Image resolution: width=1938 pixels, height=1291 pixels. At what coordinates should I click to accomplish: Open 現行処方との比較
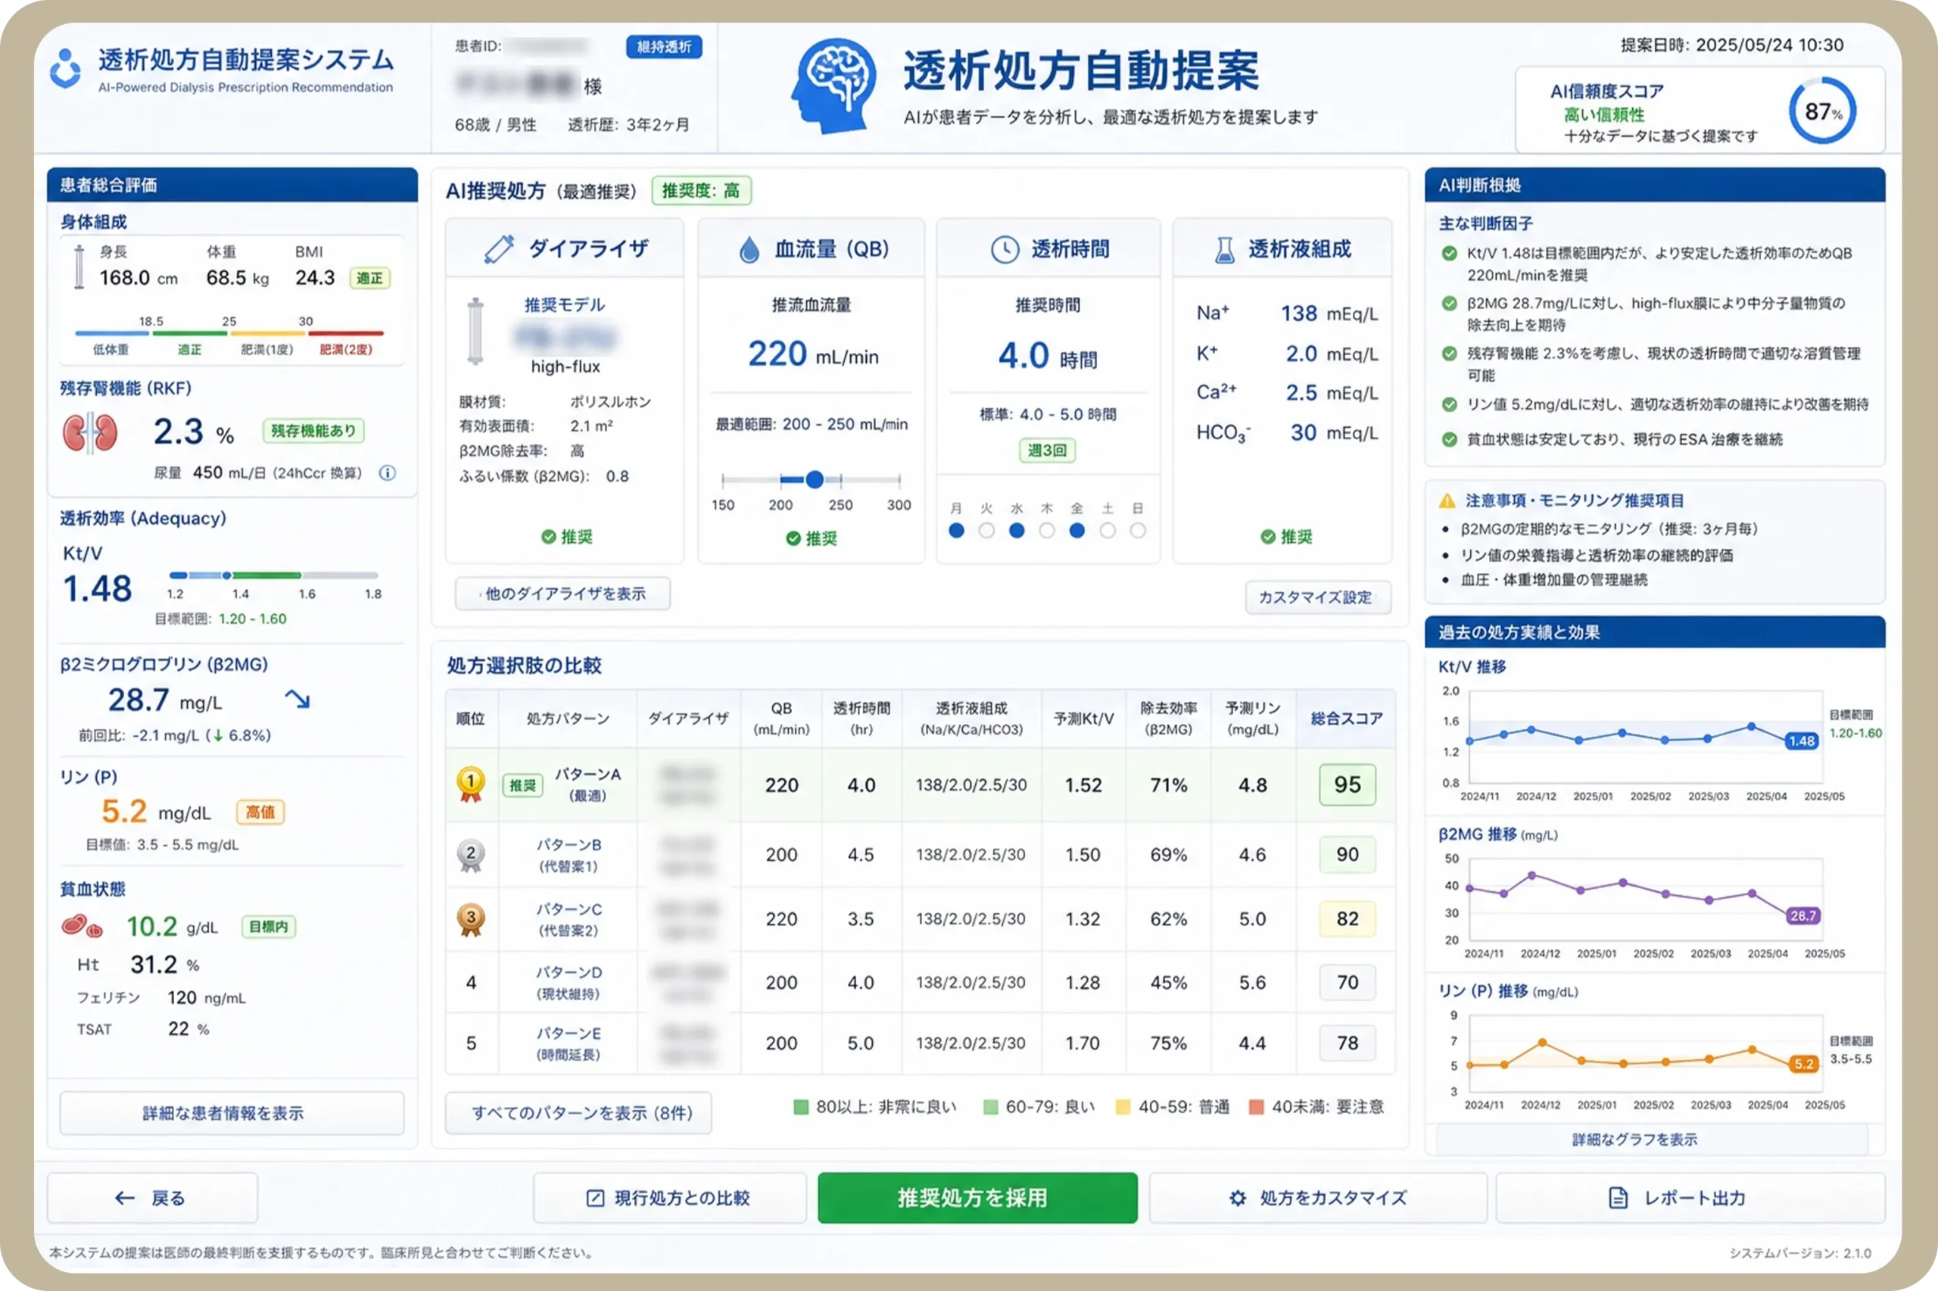point(669,1198)
